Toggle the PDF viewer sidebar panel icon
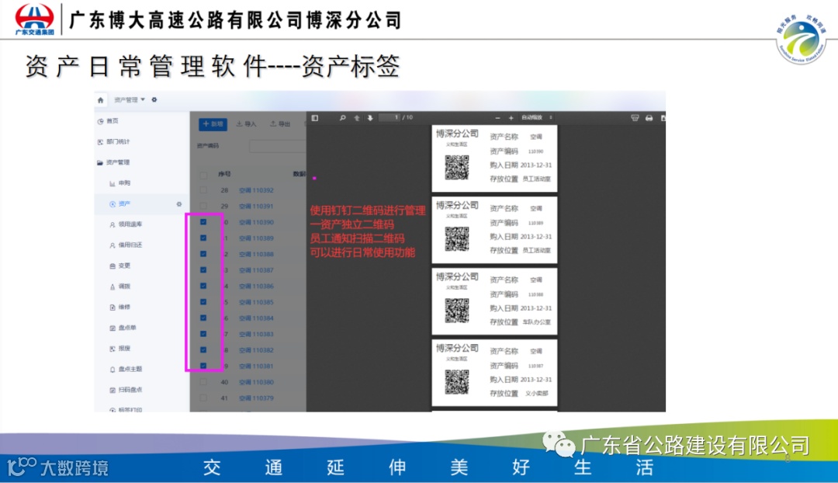Viewport: 838px width, 483px height. [315, 118]
